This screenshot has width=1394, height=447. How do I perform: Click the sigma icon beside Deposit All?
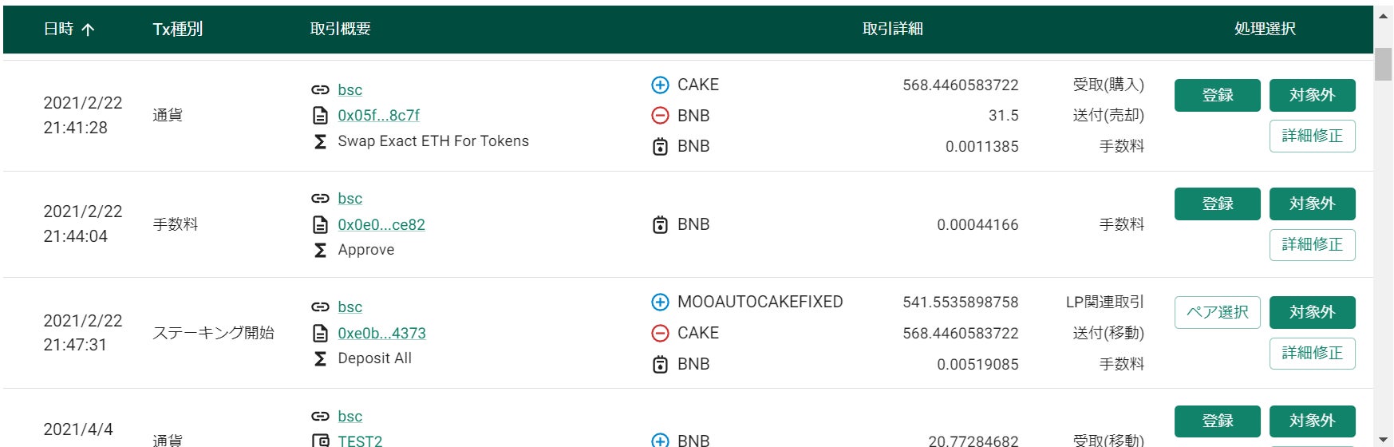pyautogui.click(x=320, y=358)
